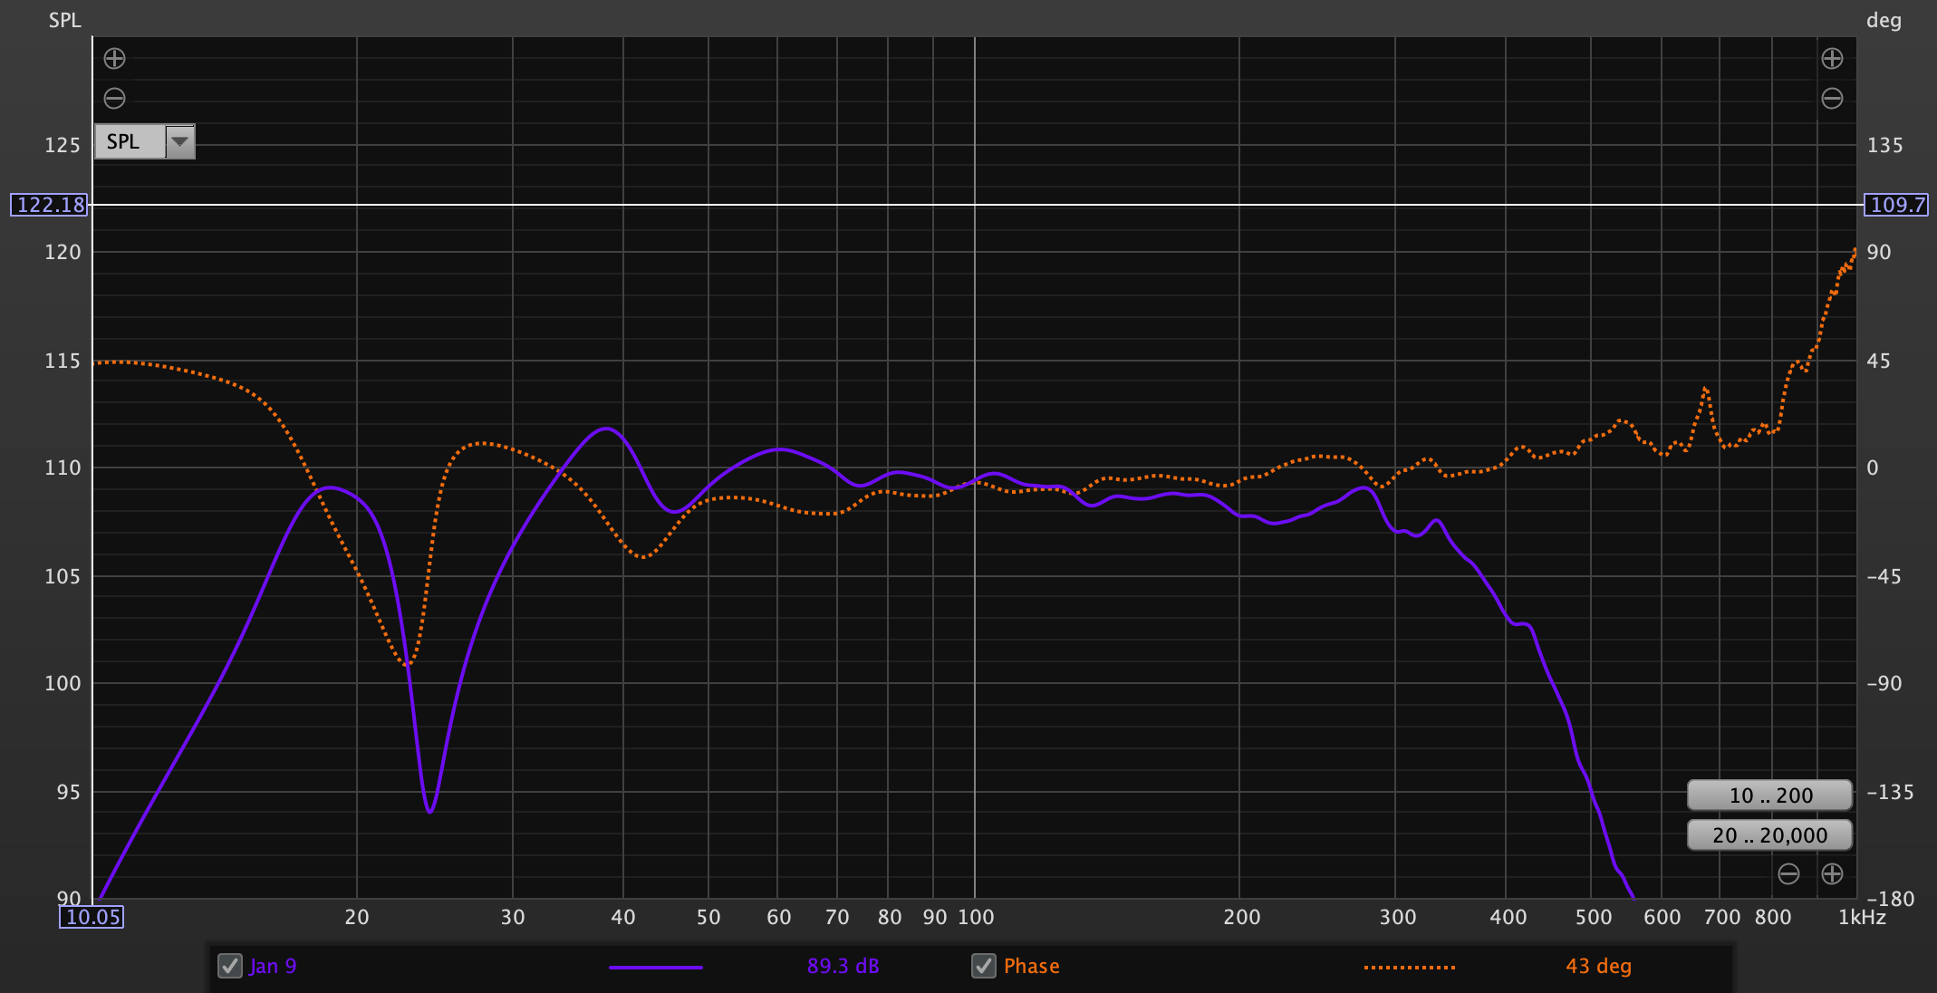This screenshot has height=993, width=1937.
Task: Click the 122.18 SPL axis limit field
Action: point(50,205)
